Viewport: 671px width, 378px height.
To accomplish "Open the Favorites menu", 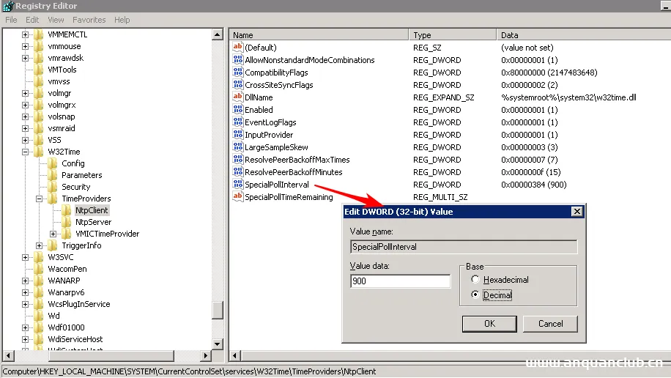I will [89, 20].
